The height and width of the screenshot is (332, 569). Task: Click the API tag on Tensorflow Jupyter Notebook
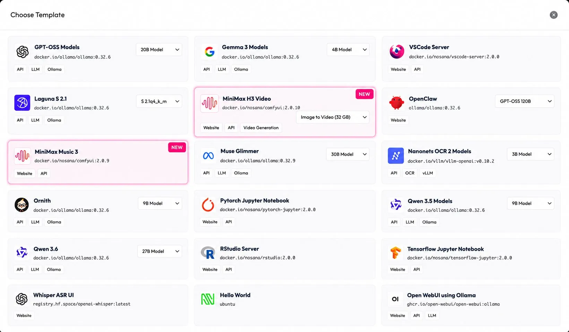pos(417,269)
